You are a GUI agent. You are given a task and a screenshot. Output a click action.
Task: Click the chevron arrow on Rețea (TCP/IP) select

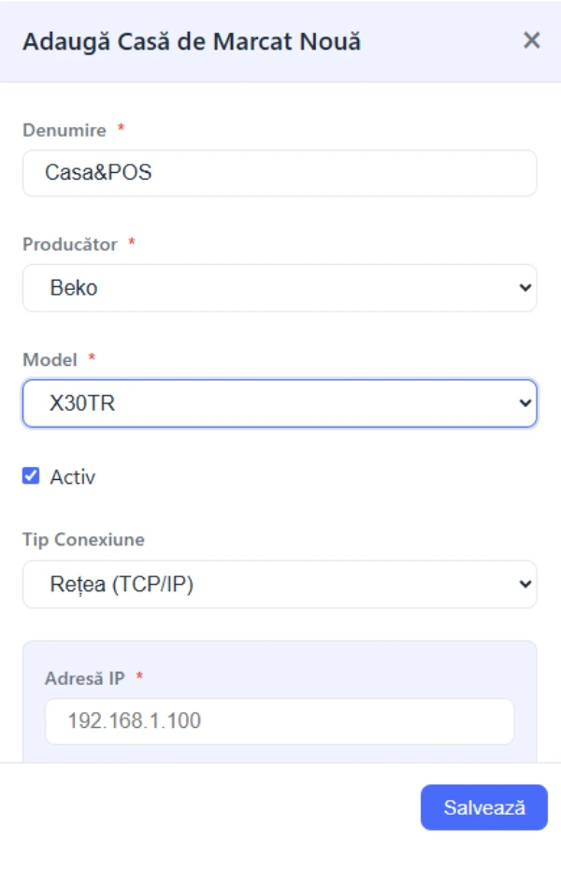tap(524, 585)
